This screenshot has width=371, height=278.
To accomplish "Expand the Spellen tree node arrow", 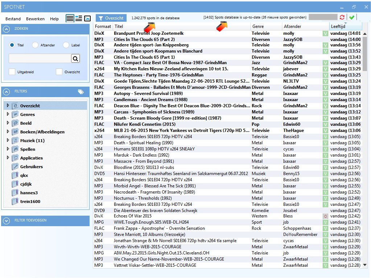I will [8, 149].
